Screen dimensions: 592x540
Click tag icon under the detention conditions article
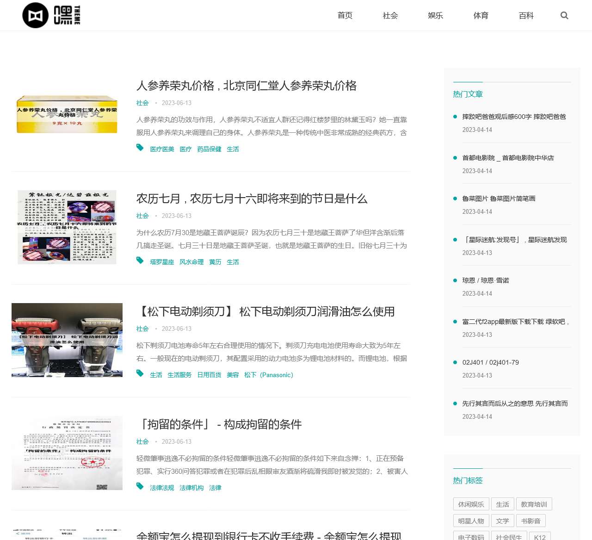[x=140, y=486]
